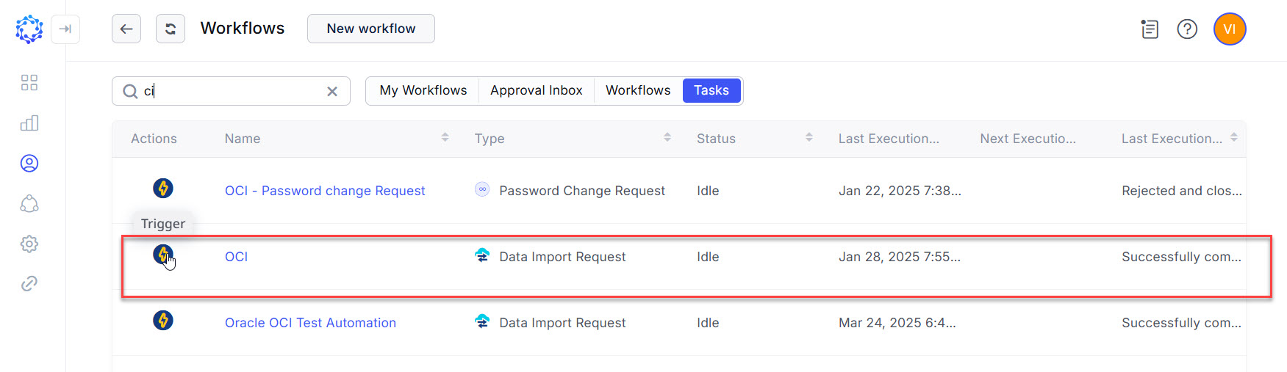Switch to My Workflows tab
The image size is (1287, 372).
(x=423, y=90)
